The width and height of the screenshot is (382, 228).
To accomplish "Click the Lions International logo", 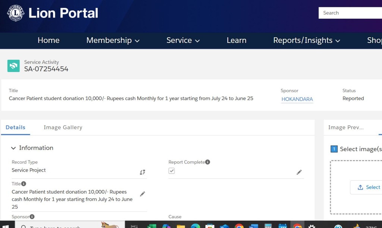I will coord(16,13).
